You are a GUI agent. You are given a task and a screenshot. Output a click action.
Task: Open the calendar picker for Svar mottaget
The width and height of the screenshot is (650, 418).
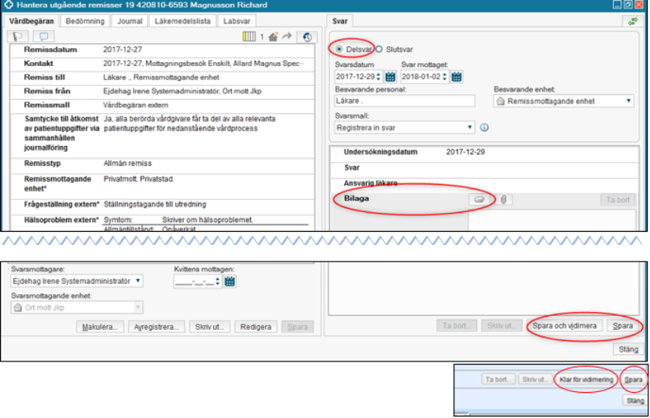(x=456, y=76)
